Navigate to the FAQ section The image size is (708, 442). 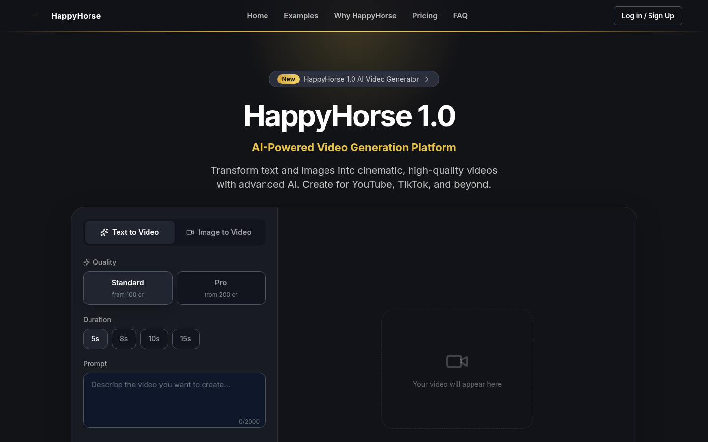460,15
